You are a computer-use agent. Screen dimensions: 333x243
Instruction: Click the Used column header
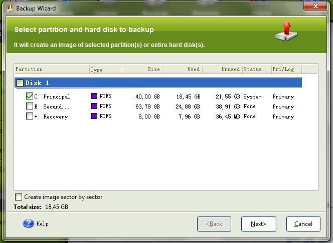pyautogui.click(x=183, y=69)
